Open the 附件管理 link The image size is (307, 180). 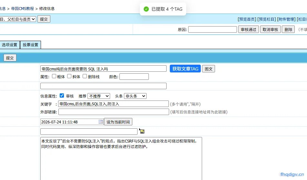tap(286, 19)
